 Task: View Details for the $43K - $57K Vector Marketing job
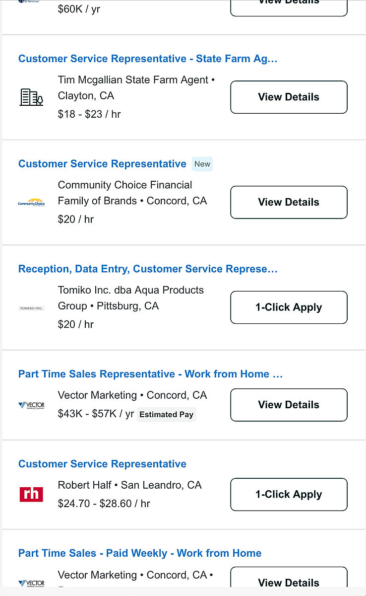click(x=289, y=405)
